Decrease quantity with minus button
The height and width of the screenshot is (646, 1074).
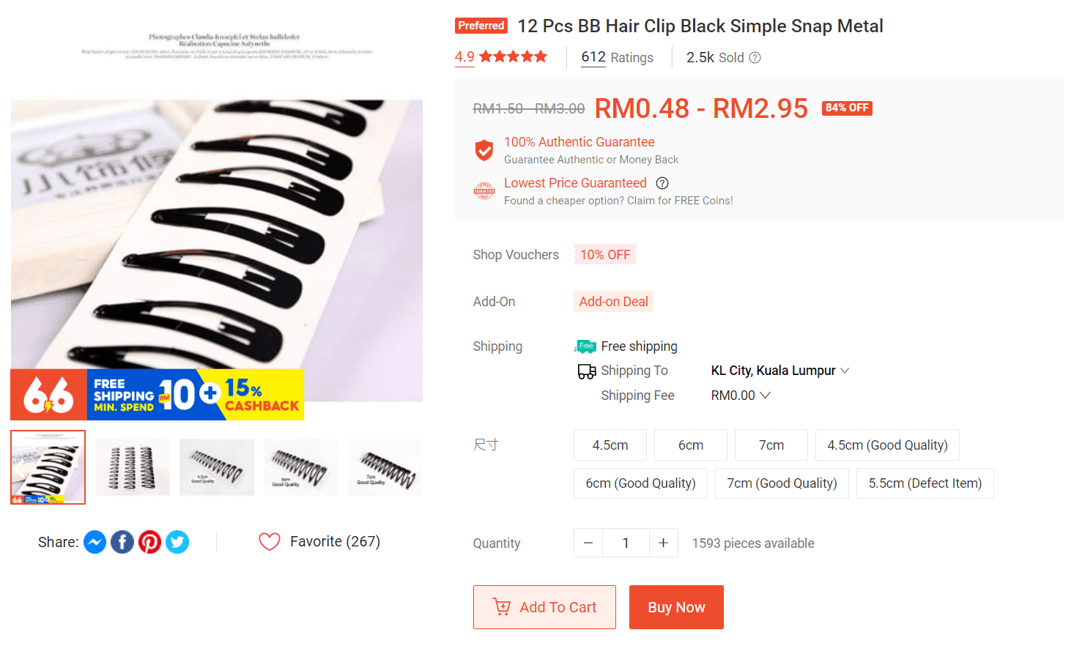point(588,543)
